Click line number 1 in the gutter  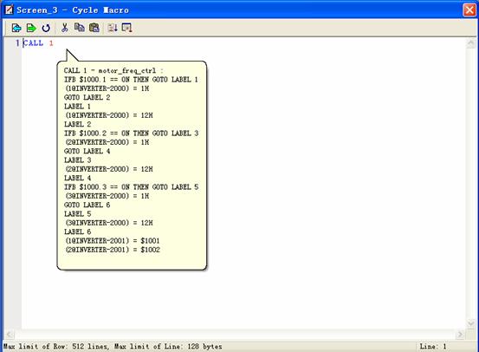[17, 43]
